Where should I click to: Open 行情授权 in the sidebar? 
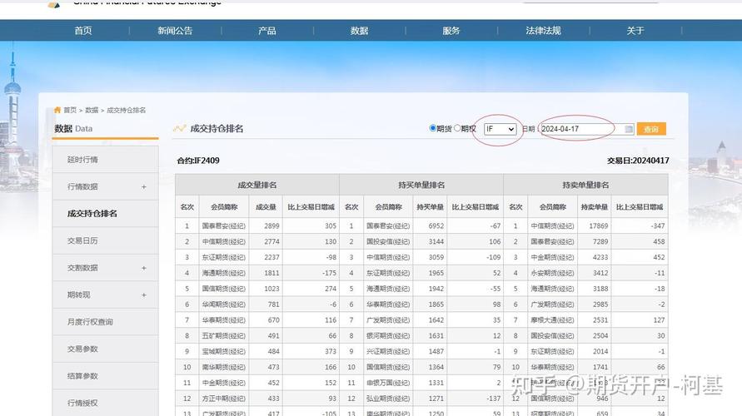tap(105, 403)
